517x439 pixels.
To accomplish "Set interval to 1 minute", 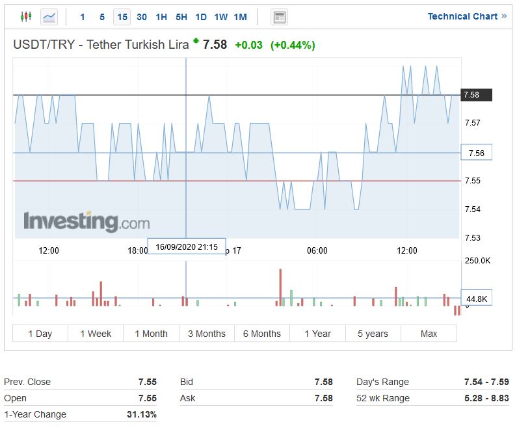I will pos(83,17).
